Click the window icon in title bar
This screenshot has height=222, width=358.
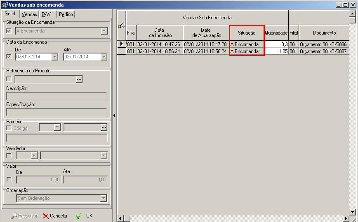coord(5,5)
